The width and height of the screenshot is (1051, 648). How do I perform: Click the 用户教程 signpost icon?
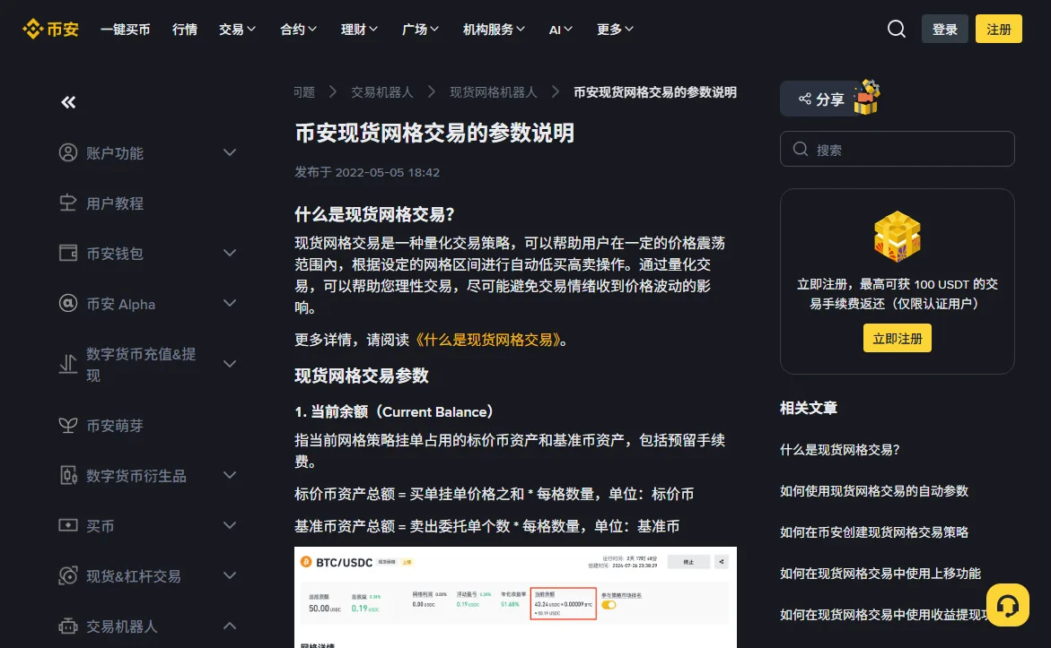pyautogui.click(x=68, y=203)
